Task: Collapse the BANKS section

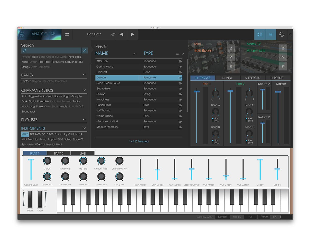Action: tap(84, 75)
